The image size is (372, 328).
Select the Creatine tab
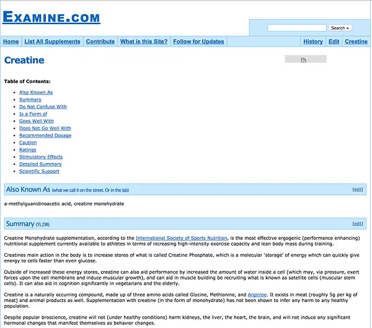pyautogui.click(x=356, y=42)
